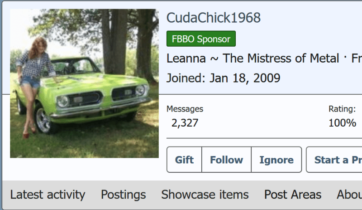The width and height of the screenshot is (362, 210).
Task: Show the Showcase items tab
Action: click(x=205, y=195)
